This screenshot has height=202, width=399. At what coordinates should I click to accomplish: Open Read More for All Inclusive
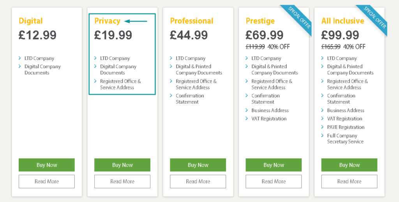[x=349, y=181]
